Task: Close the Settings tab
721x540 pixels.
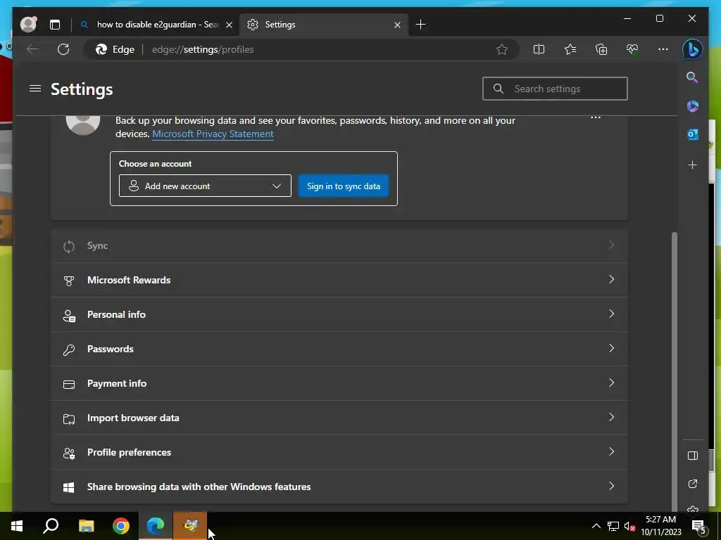Action: (x=397, y=25)
